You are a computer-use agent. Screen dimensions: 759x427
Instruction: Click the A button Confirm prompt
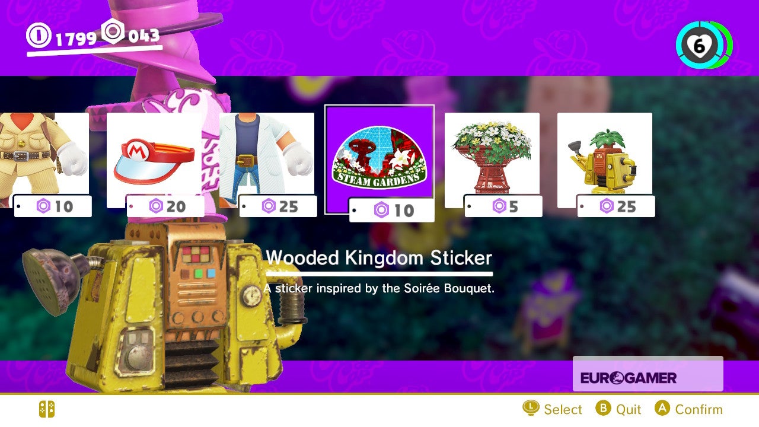coord(688,409)
